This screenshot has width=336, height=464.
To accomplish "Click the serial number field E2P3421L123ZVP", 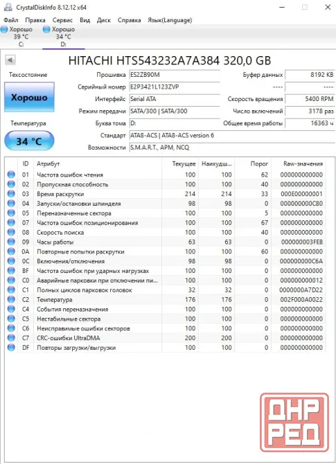I will 175,87.
